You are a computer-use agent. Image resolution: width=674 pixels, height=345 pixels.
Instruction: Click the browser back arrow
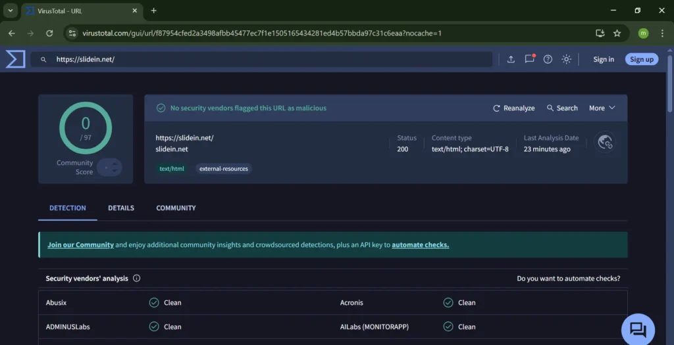(12, 33)
